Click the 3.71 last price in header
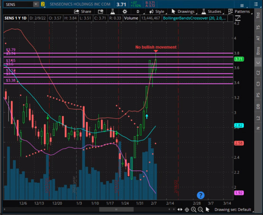263x215 pixels. (x=121, y=5)
